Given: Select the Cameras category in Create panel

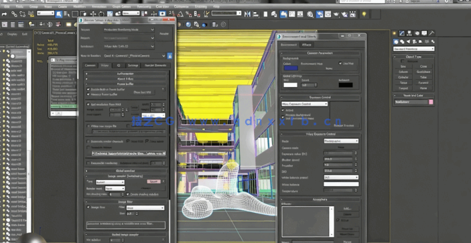Looking at the screenshot, I should pos(414,42).
